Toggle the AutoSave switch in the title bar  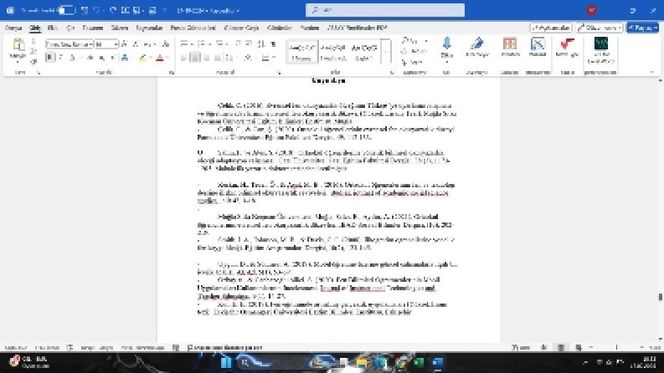tap(65, 10)
